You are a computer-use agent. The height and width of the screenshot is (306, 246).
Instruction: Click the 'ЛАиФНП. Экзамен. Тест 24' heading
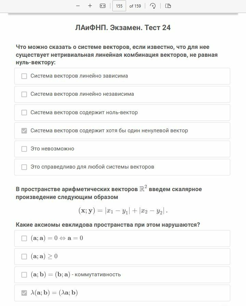click(x=123, y=28)
